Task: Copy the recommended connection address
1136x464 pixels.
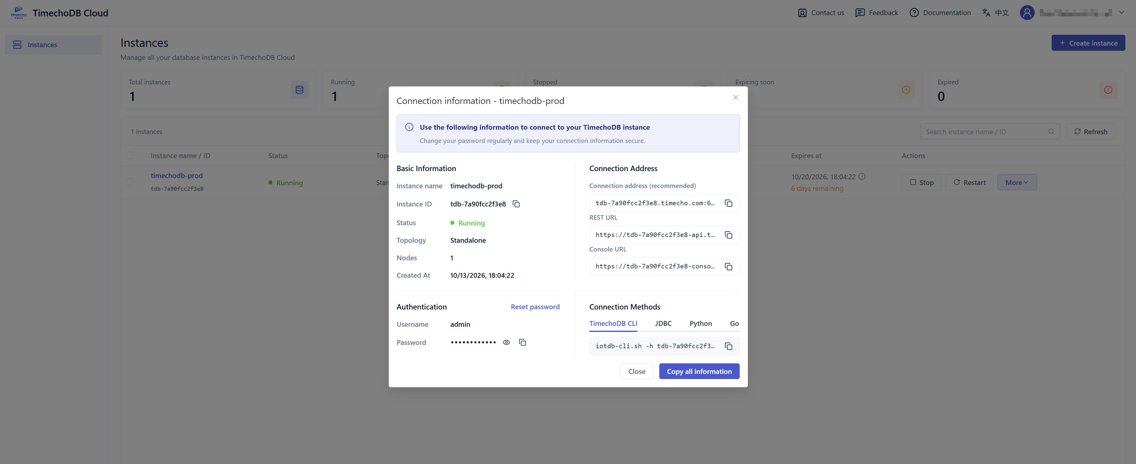Action: click(729, 203)
